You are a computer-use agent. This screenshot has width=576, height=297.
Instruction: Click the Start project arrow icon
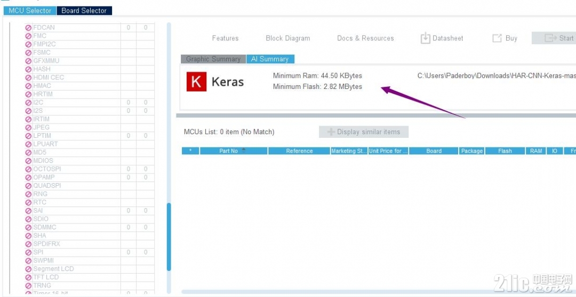550,38
